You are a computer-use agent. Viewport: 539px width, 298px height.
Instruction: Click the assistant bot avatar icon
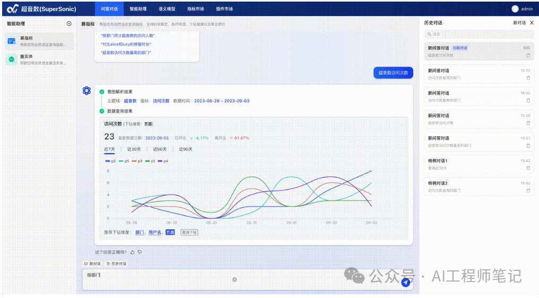pyautogui.click(x=86, y=90)
